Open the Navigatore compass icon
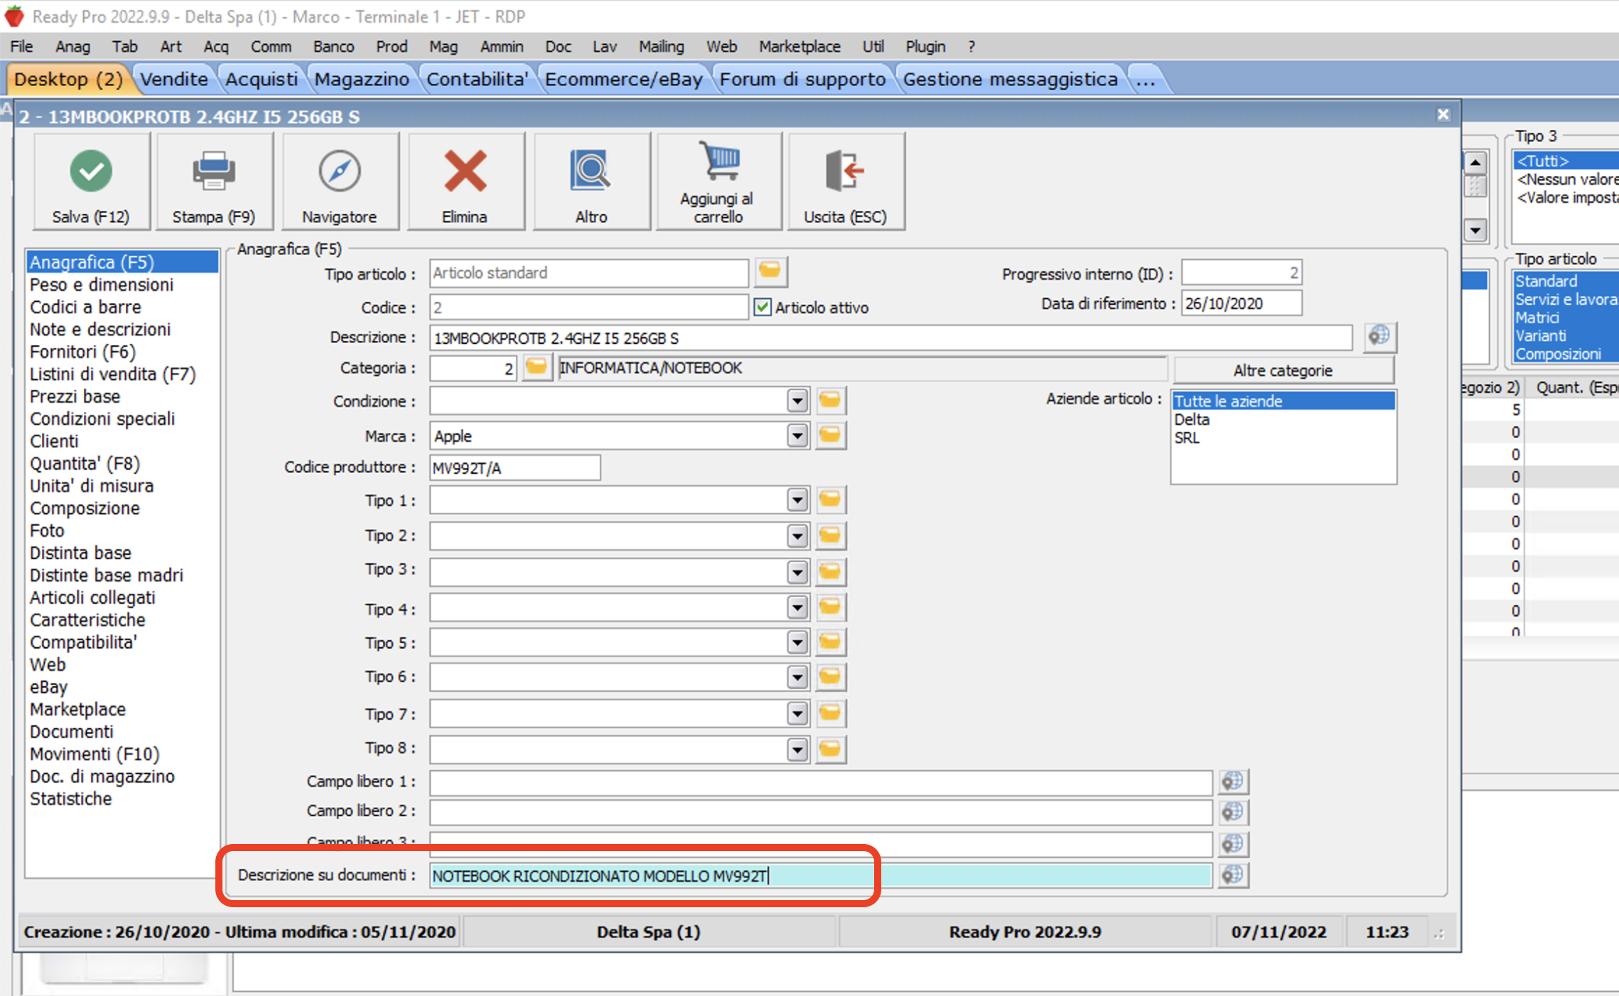The image size is (1619, 996). [339, 171]
